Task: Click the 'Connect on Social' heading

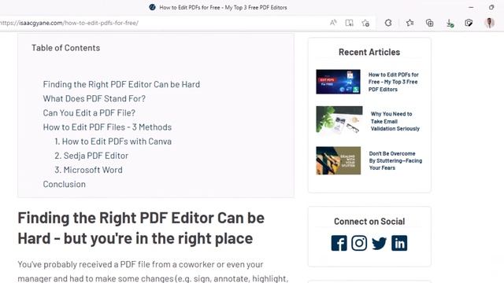Action: 369,222
